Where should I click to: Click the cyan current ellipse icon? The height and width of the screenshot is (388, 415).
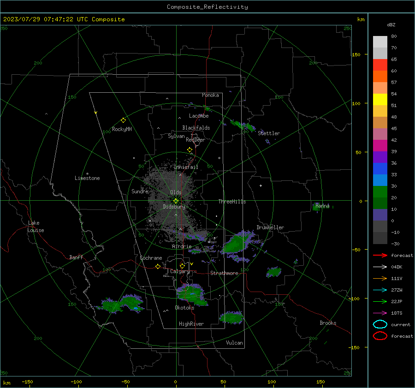pyautogui.click(x=380, y=324)
